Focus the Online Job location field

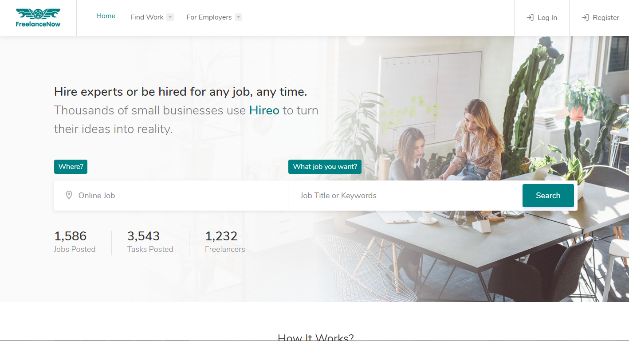[171, 196]
